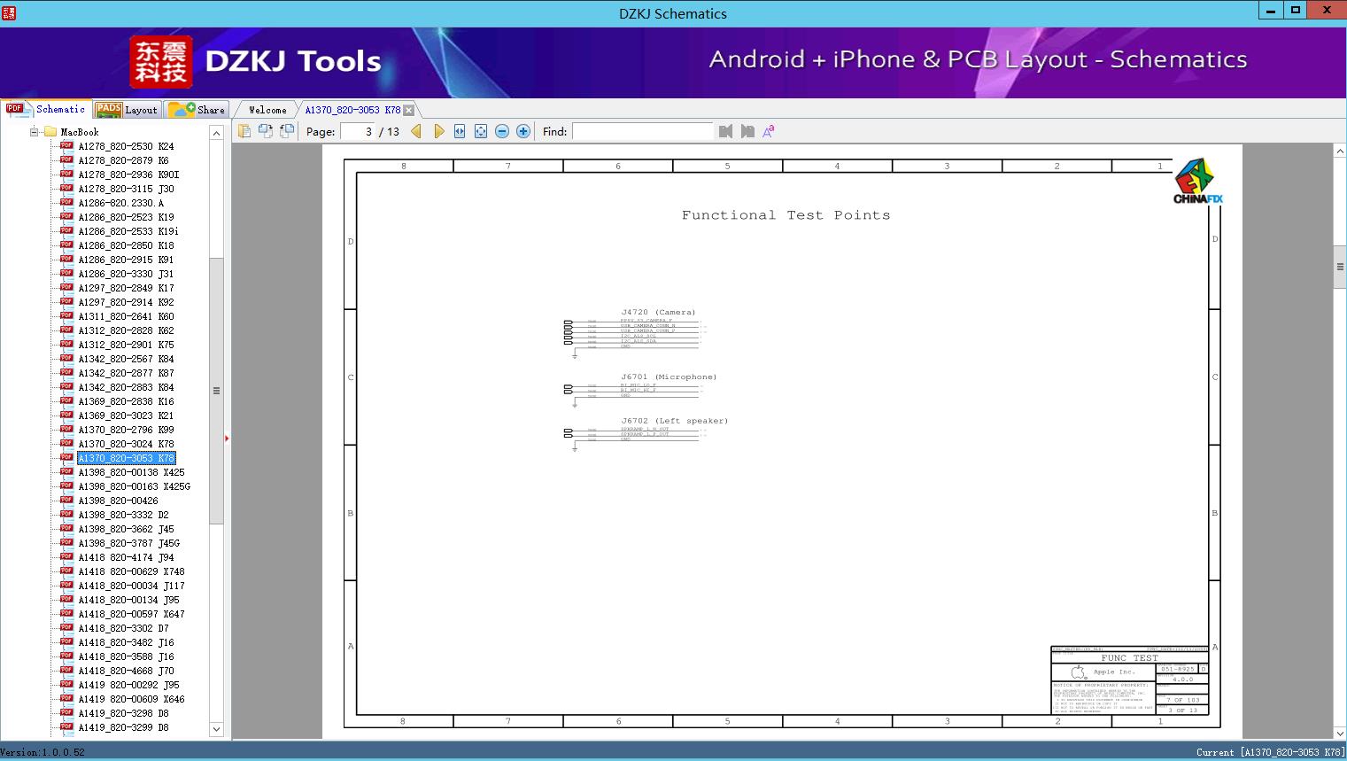Viewport: 1347px width, 761px height.
Task: Open the Welcome document tab
Action: [267, 110]
